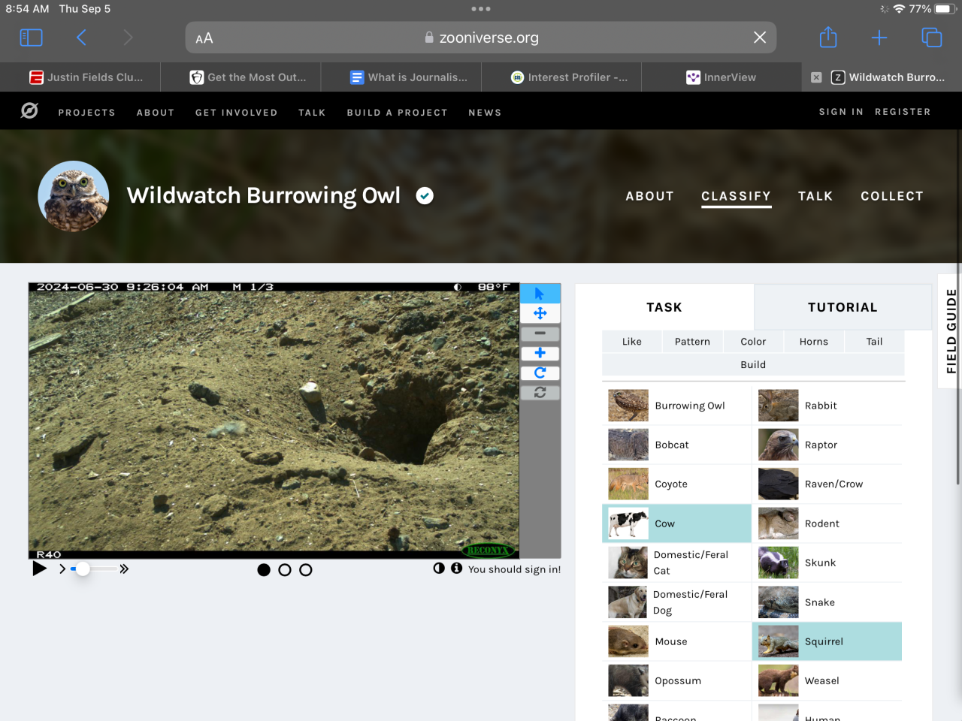Play the image sequence

coord(40,569)
